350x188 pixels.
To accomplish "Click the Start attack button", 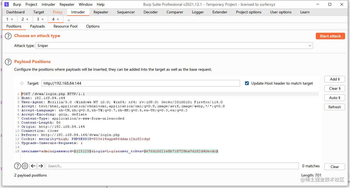I will pyautogui.click(x=330, y=36).
